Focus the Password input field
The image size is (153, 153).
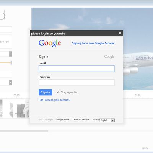click(x=76, y=82)
